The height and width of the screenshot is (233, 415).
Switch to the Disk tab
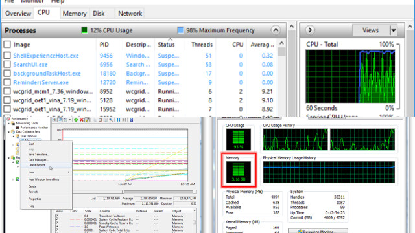[99, 13]
